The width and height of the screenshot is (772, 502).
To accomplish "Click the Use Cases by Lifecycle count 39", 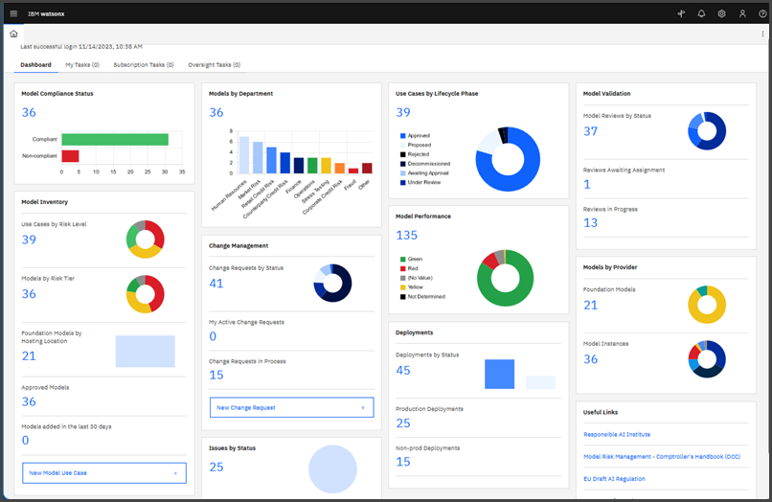I will (403, 112).
